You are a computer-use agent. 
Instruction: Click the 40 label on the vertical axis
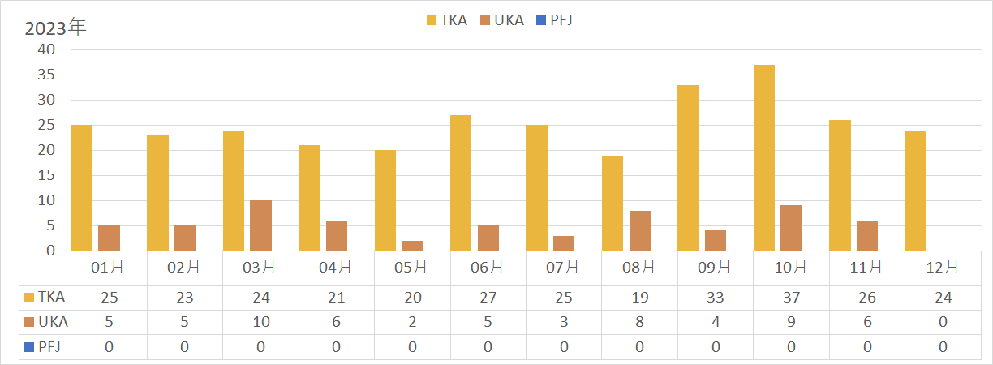45,49
